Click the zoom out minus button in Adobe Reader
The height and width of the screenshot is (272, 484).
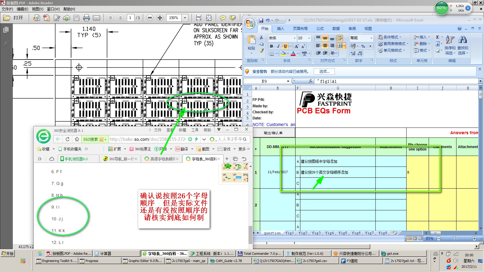tap(150, 18)
